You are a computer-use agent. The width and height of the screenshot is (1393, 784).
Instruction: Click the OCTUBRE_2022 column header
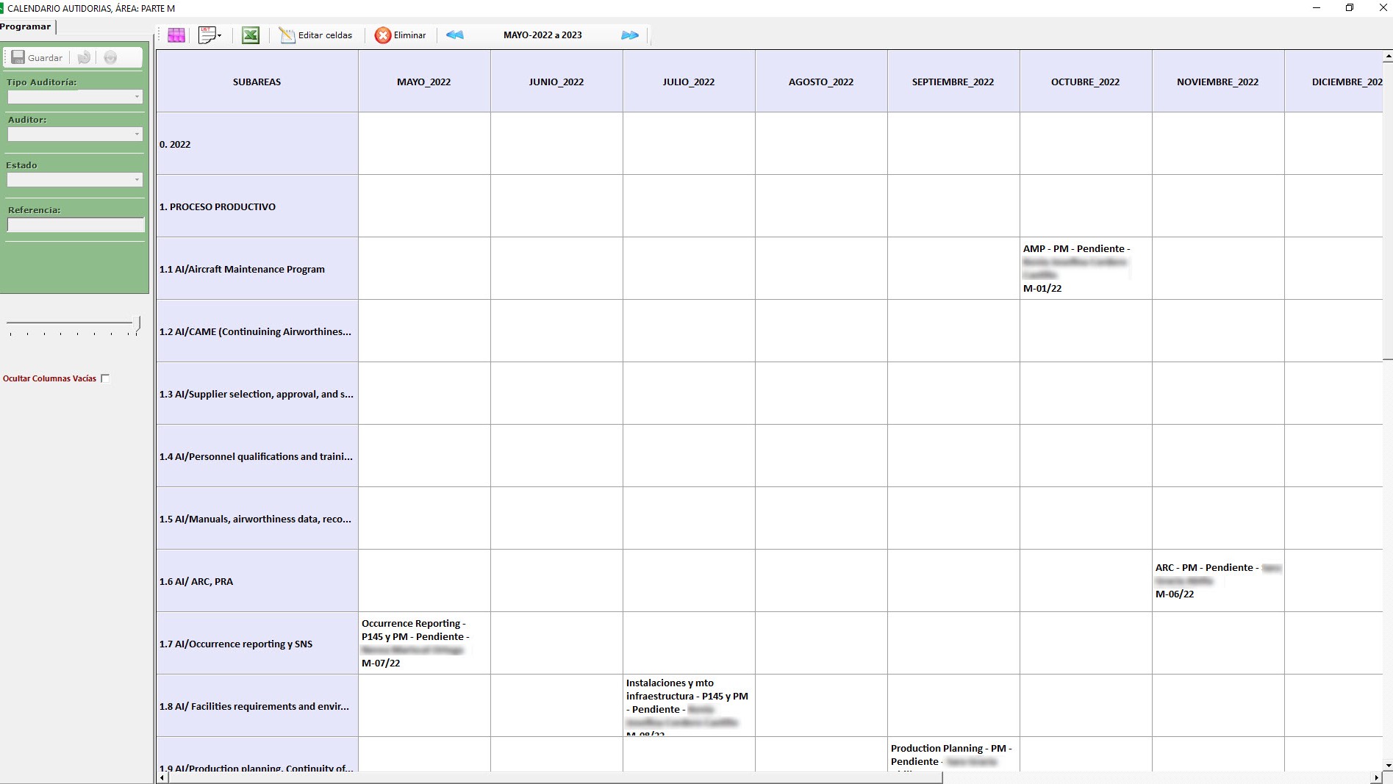tap(1085, 82)
